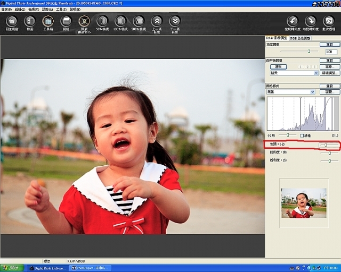Click the taskbar clock
The height and width of the screenshot is (272, 341).
tap(330, 268)
